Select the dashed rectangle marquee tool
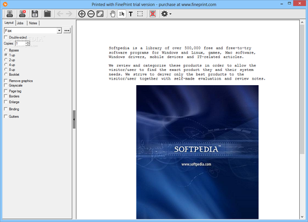 pos(140,14)
